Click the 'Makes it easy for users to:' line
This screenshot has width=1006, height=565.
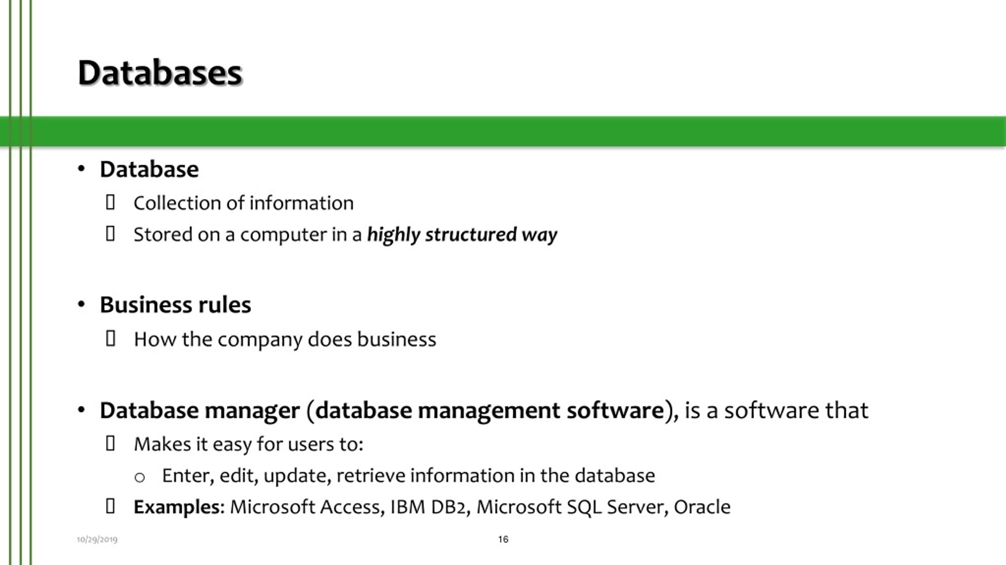(249, 445)
